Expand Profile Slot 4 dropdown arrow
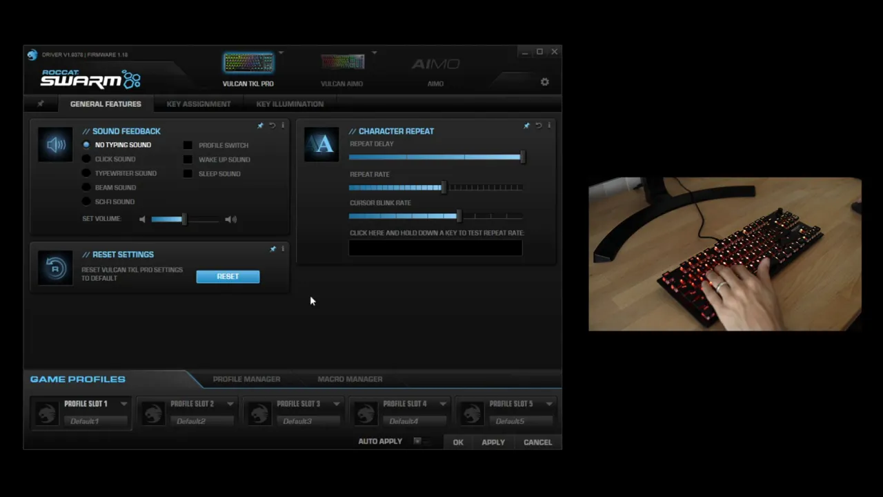This screenshot has width=883, height=497. 443,404
